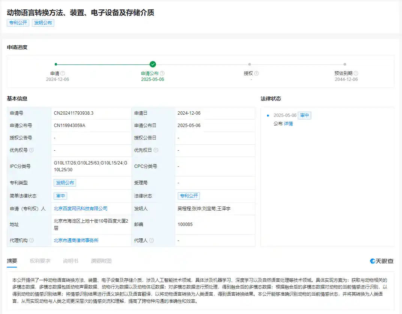Click the 发明公布 tag in 专利类型 row
This screenshot has width=402, height=314.
tap(65, 182)
